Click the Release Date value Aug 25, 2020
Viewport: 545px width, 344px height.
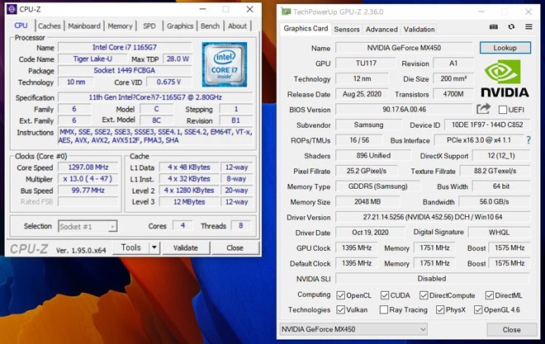tap(362, 94)
